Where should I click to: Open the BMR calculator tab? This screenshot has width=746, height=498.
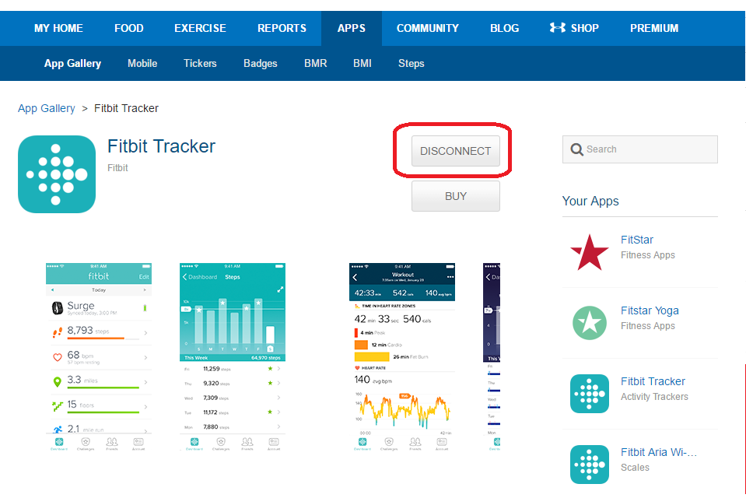tap(315, 63)
